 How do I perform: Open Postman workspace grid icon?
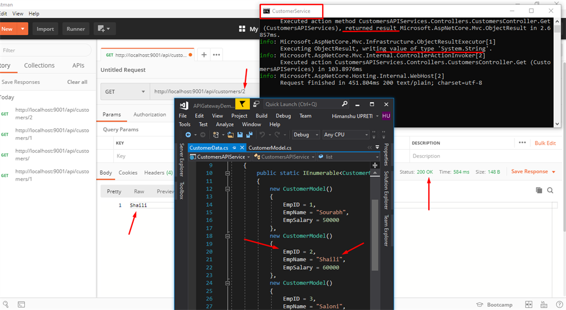242,29
